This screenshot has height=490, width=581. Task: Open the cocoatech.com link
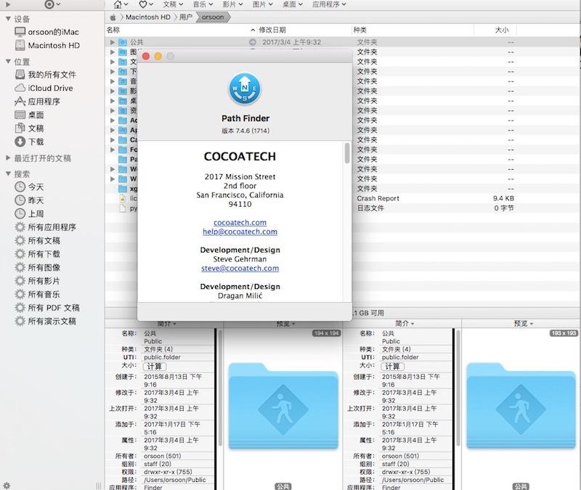click(240, 223)
